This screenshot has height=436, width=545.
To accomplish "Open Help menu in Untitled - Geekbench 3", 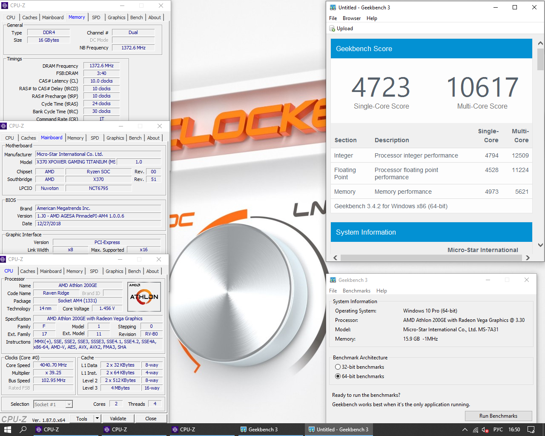I will point(372,18).
